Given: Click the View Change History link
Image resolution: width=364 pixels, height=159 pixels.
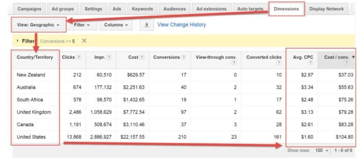Looking at the screenshot, I should coord(182,25).
